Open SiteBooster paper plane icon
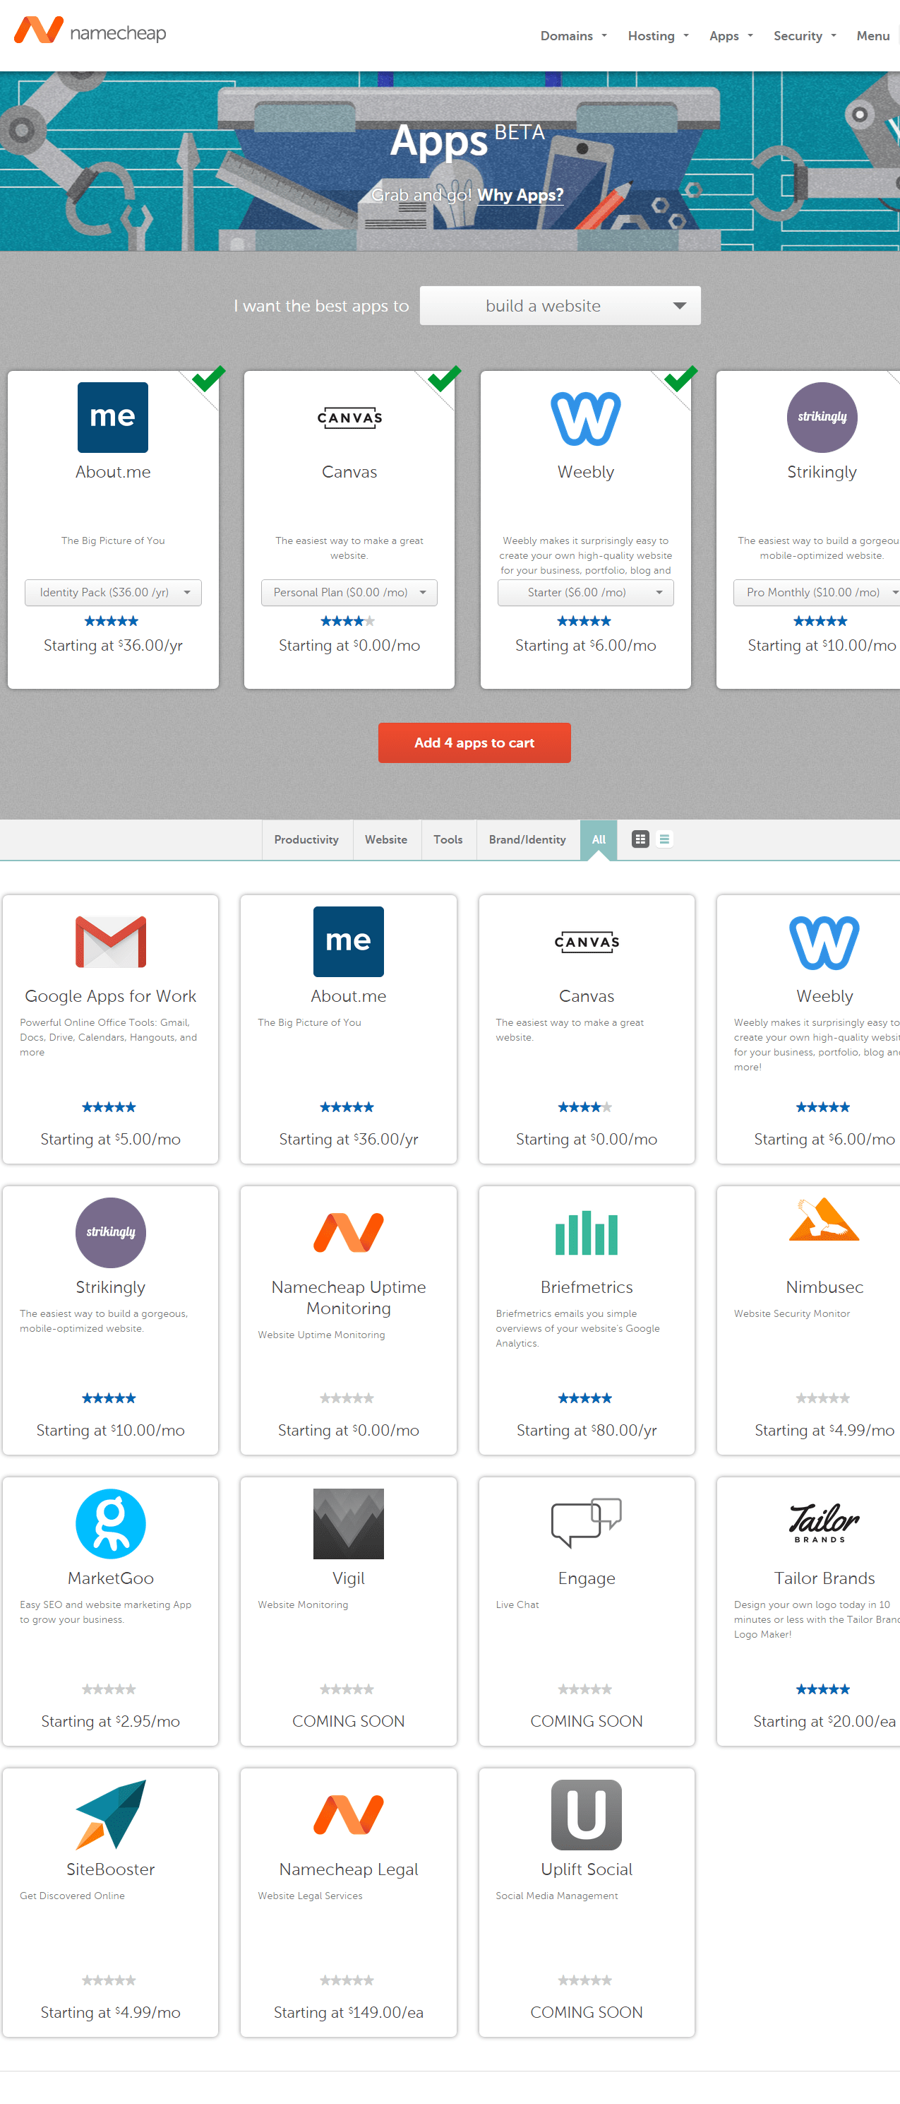 tap(111, 1814)
